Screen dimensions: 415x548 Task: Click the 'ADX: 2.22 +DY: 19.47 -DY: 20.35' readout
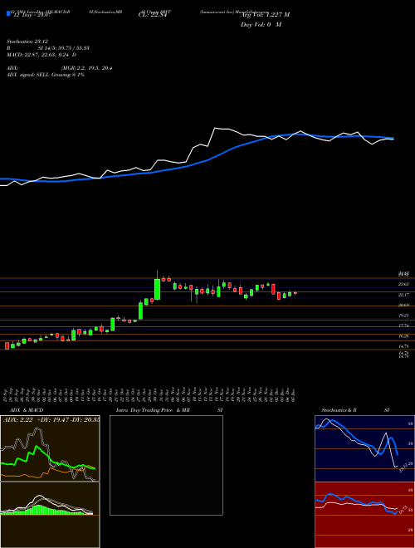coord(51,419)
